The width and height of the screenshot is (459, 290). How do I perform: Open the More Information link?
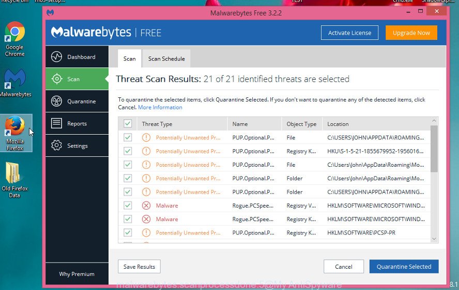point(160,107)
